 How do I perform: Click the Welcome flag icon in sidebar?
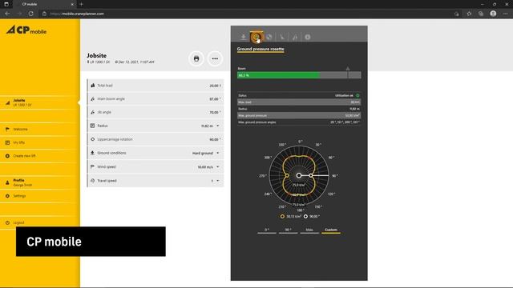[x=7, y=130]
